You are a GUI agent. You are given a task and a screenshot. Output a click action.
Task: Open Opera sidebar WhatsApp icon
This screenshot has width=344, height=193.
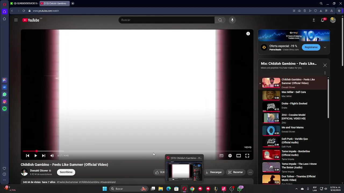[x=4, y=94]
